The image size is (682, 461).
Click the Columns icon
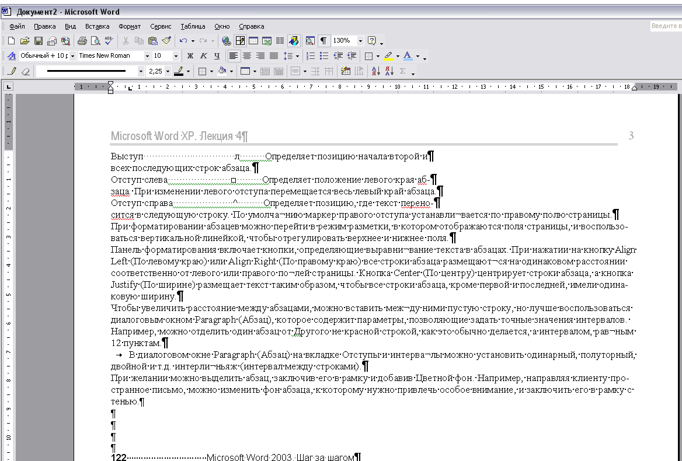[x=280, y=41]
